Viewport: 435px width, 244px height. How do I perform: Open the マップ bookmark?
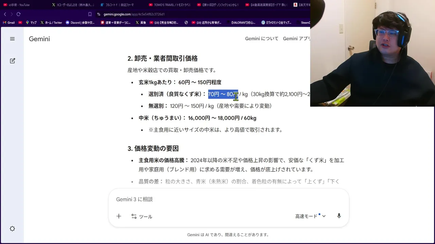tap(31, 23)
